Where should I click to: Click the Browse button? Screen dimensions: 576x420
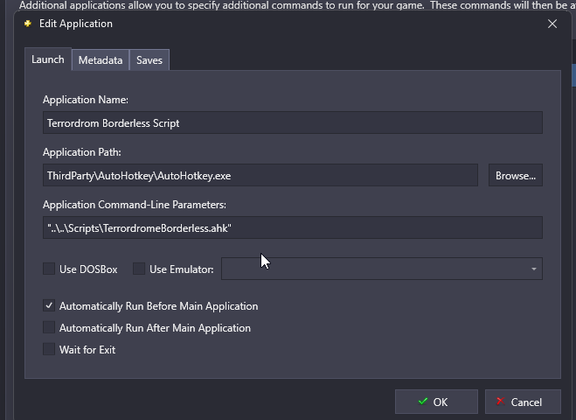tap(515, 176)
